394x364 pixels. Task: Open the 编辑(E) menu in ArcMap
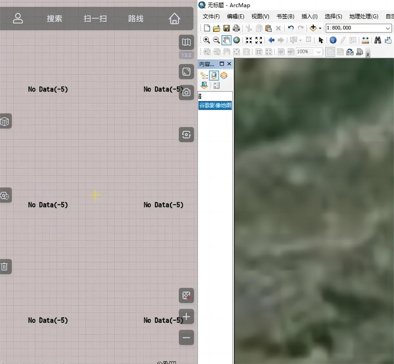coord(236,16)
